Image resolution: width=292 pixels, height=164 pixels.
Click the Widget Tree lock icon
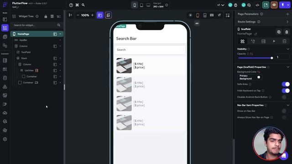46,16
